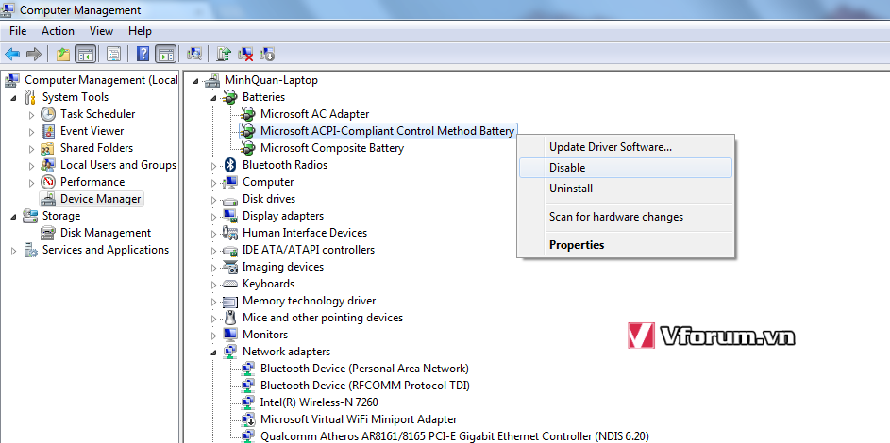Image resolution: width=890 pixels, height=443 pixels.
Task: Select Microsoft ACPI-Compliant Control Method Battery
Action: (387, 131)
